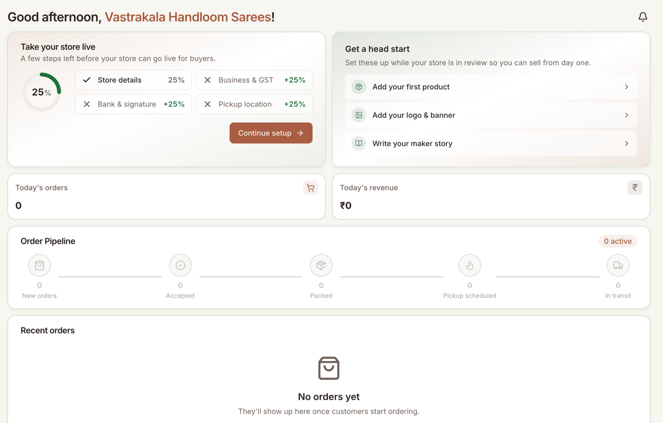Click the Order Pipeline heading
663x423 pixels.
[48, 241]
